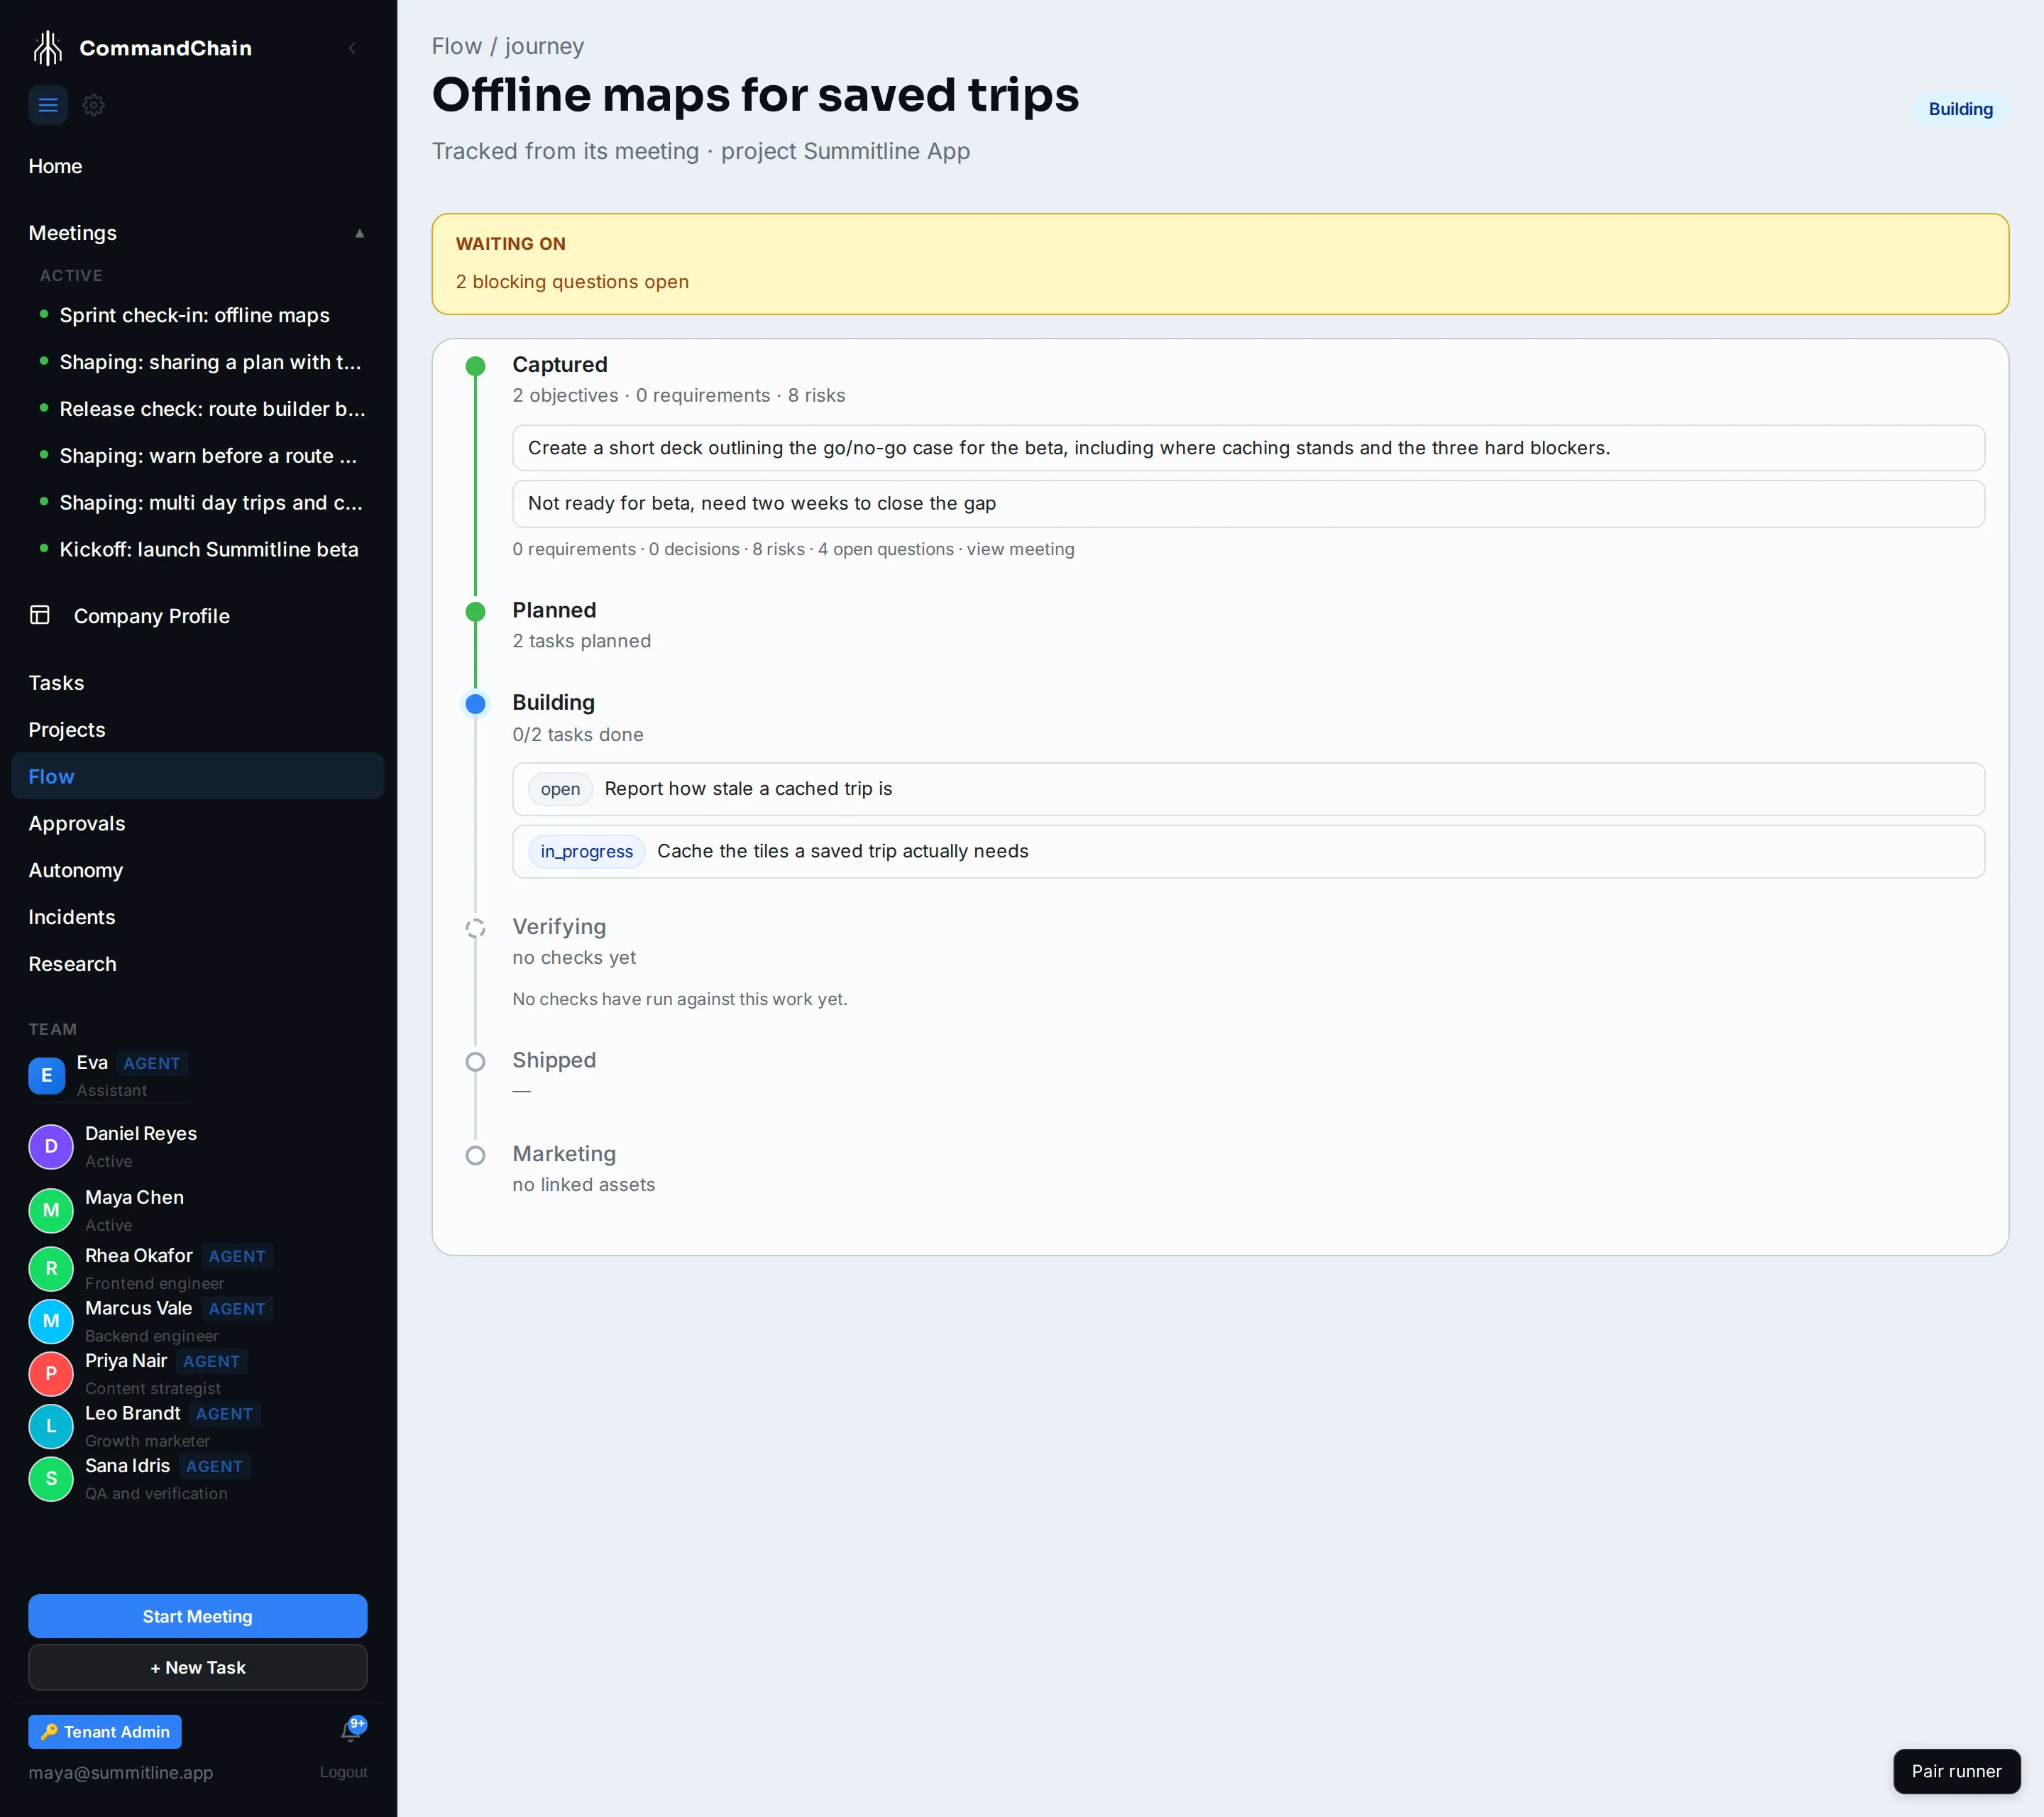Collapse the Meetings section arrow
This screenshot has width=2044, height=1817.
(x=359, y=233)
